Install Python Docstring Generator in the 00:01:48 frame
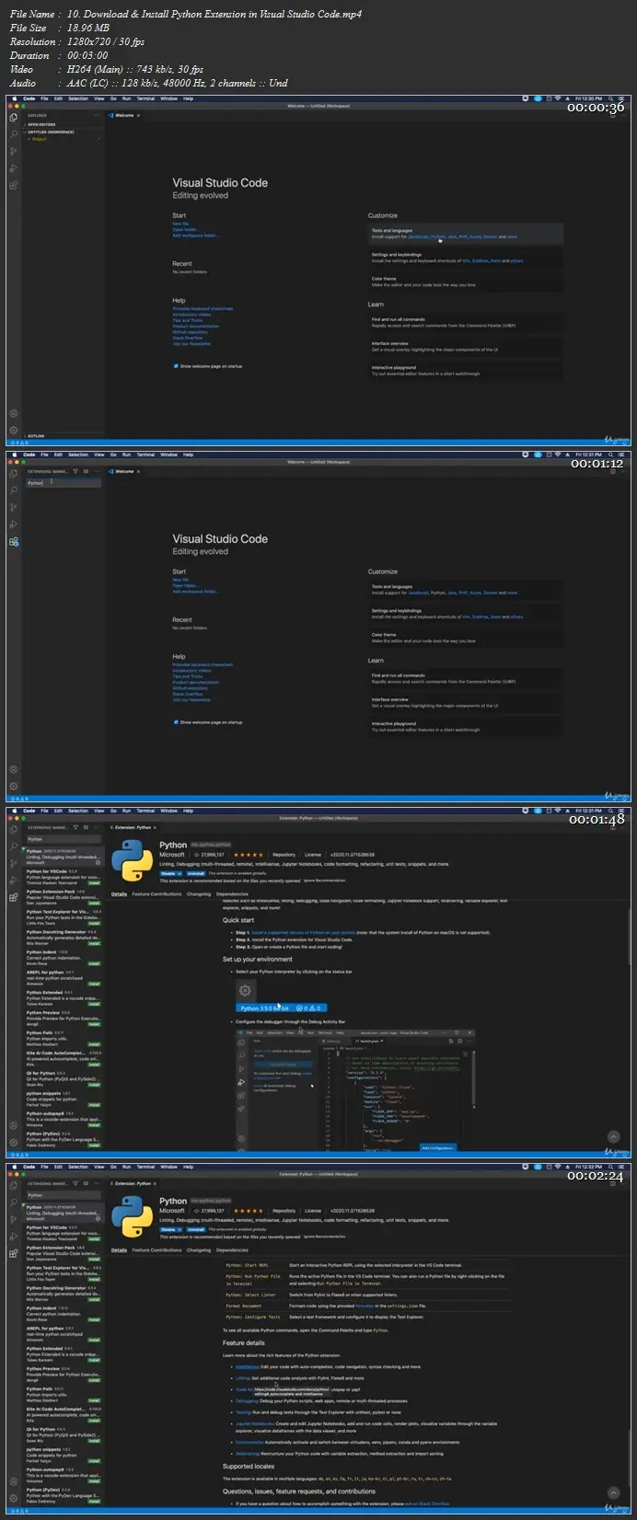 click(x=94, y=942)
